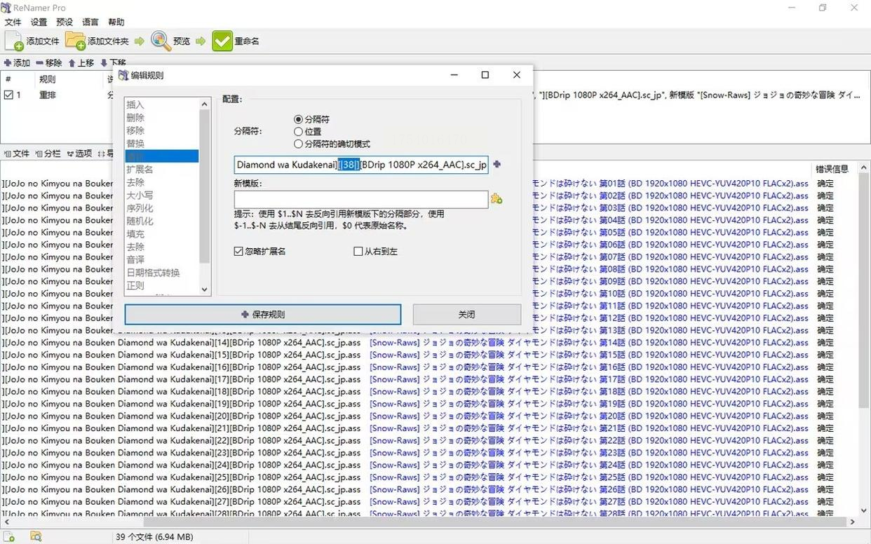Click the rule list scroll-up arrow
This screenshot has width=871, height=544.
205,104
